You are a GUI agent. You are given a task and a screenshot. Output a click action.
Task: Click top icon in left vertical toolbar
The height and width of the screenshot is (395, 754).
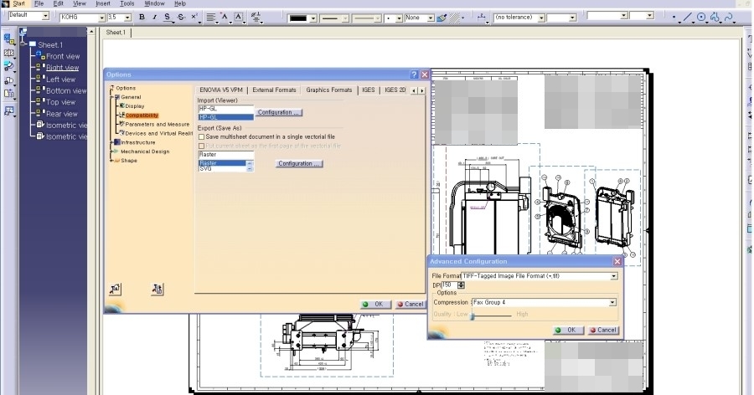click(9, 39)
